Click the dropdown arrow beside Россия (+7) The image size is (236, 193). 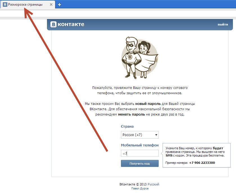[x=156, y=135]
